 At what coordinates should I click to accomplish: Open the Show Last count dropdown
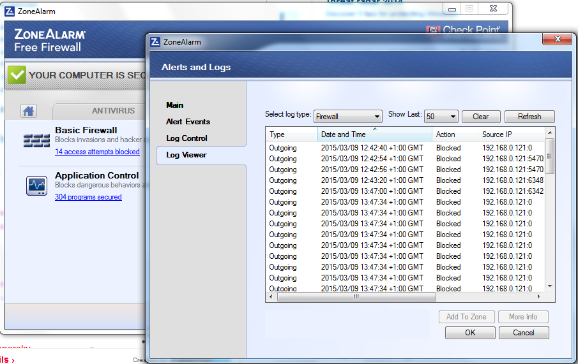pyautogui.click(x=441, y=117)
